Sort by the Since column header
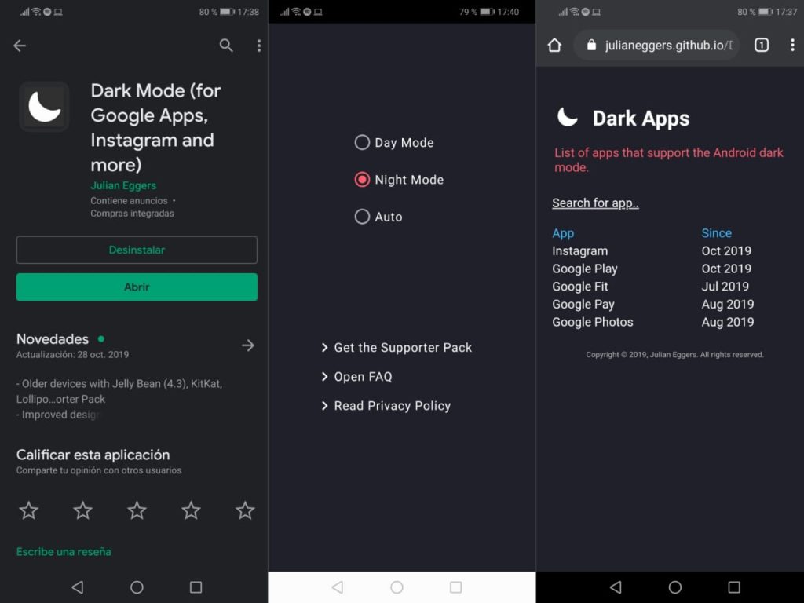This screenshot has width=804, height=603. click(716, 232)
